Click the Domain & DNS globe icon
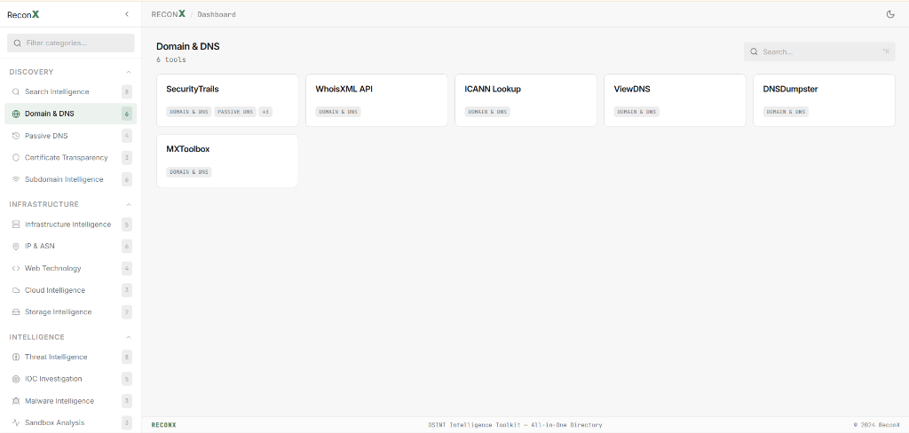Image resolution: width=909 pixels, height=433 pixels. pos(16,114)
